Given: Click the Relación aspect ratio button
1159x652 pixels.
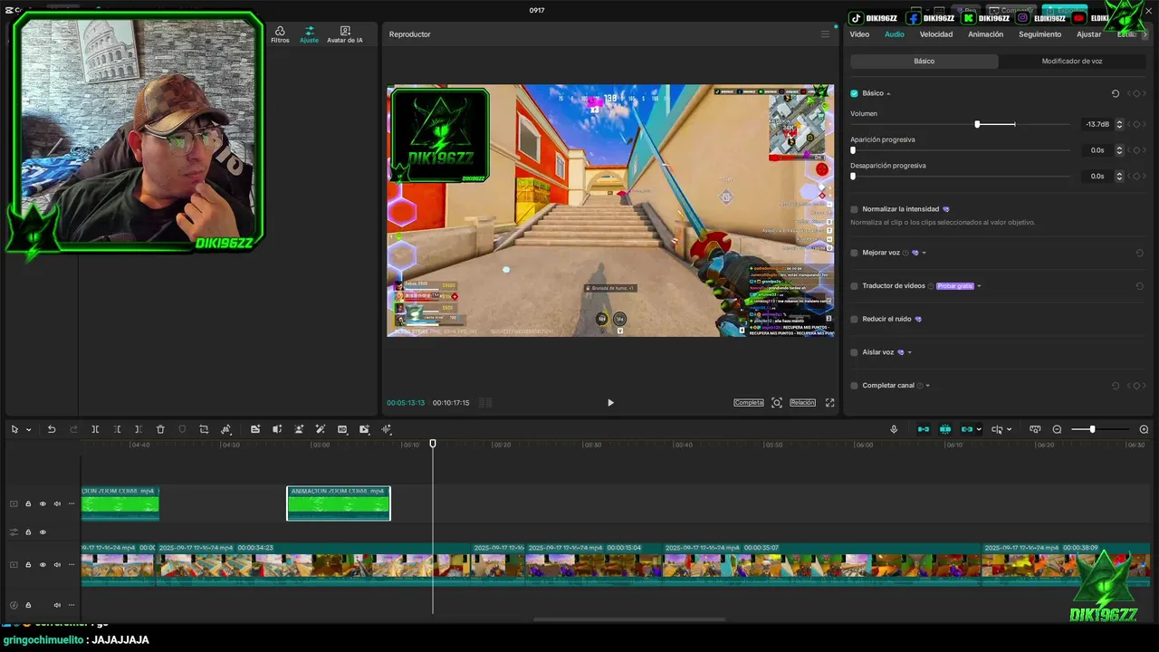Looking at the screenshot, I should pyautogui.click(x=802, y=403).
